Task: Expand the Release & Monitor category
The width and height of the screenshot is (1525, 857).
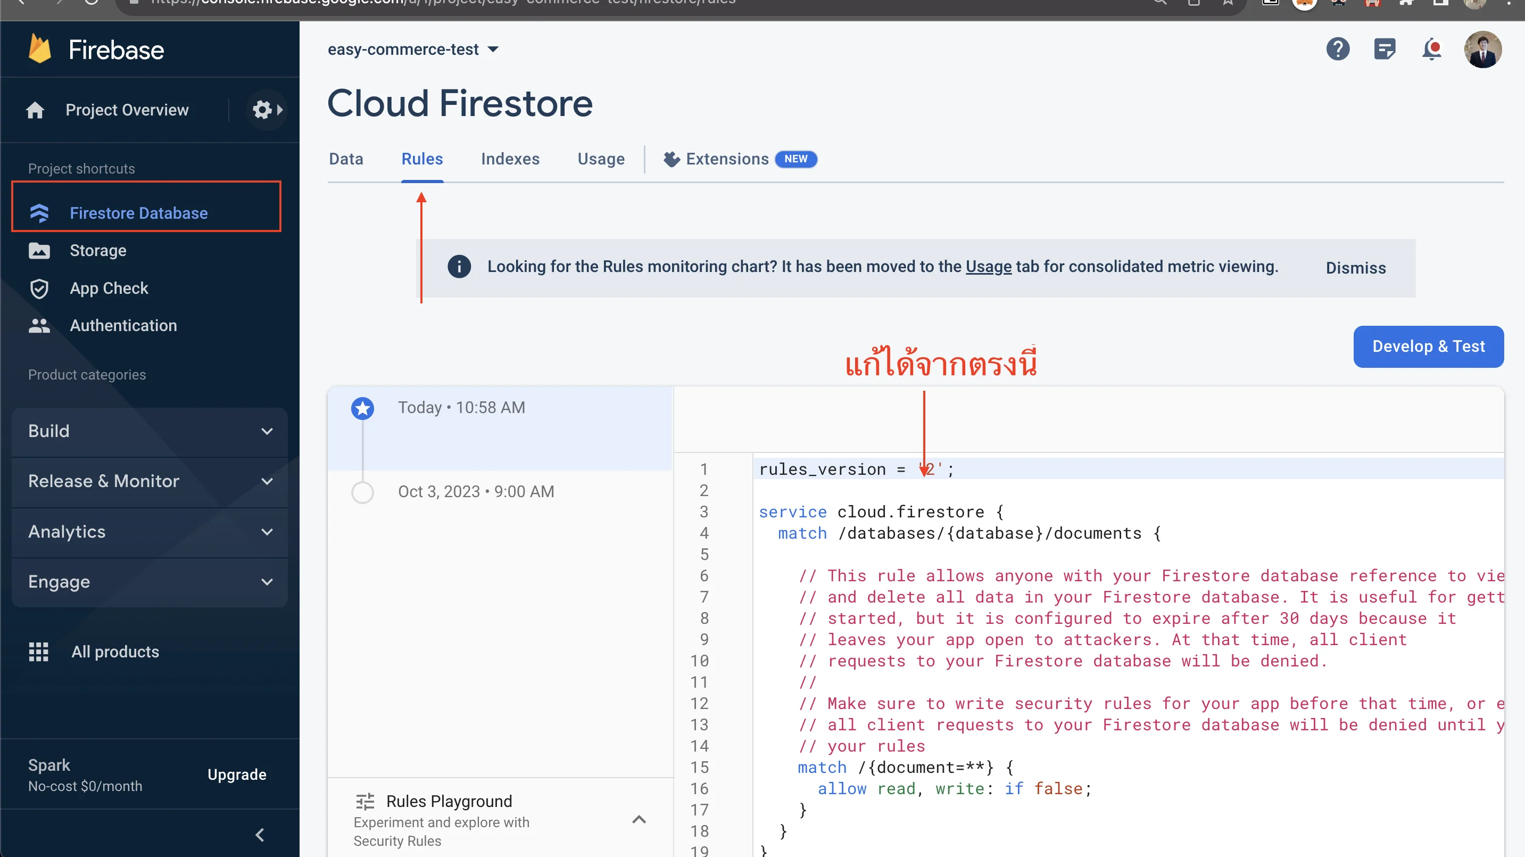Action: (150, 482)
